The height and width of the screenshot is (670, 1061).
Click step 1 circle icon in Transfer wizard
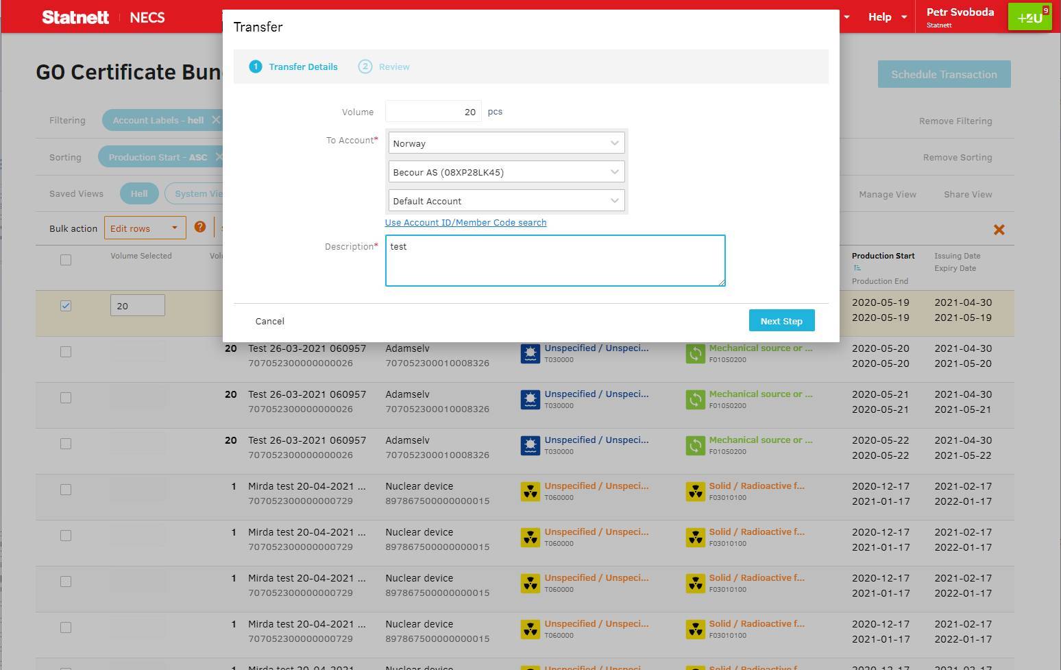click(255, 67)
